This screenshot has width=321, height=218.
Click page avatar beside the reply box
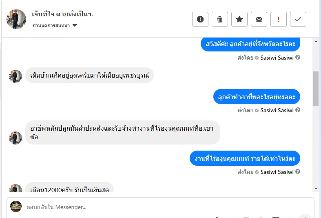click(16, 207)
